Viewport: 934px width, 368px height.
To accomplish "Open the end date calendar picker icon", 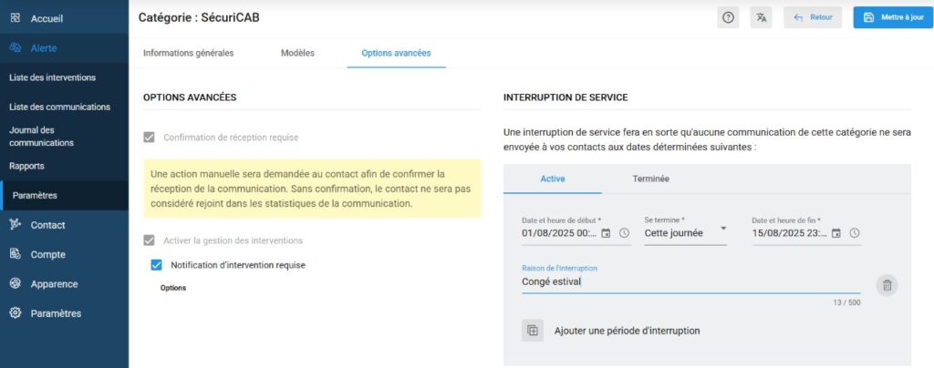I will pyautogui.click(x=835, y=233).
